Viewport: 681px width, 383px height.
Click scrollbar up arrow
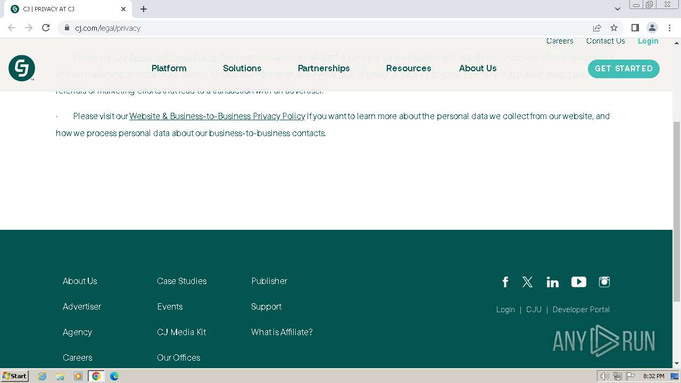(x=677, y=43)
